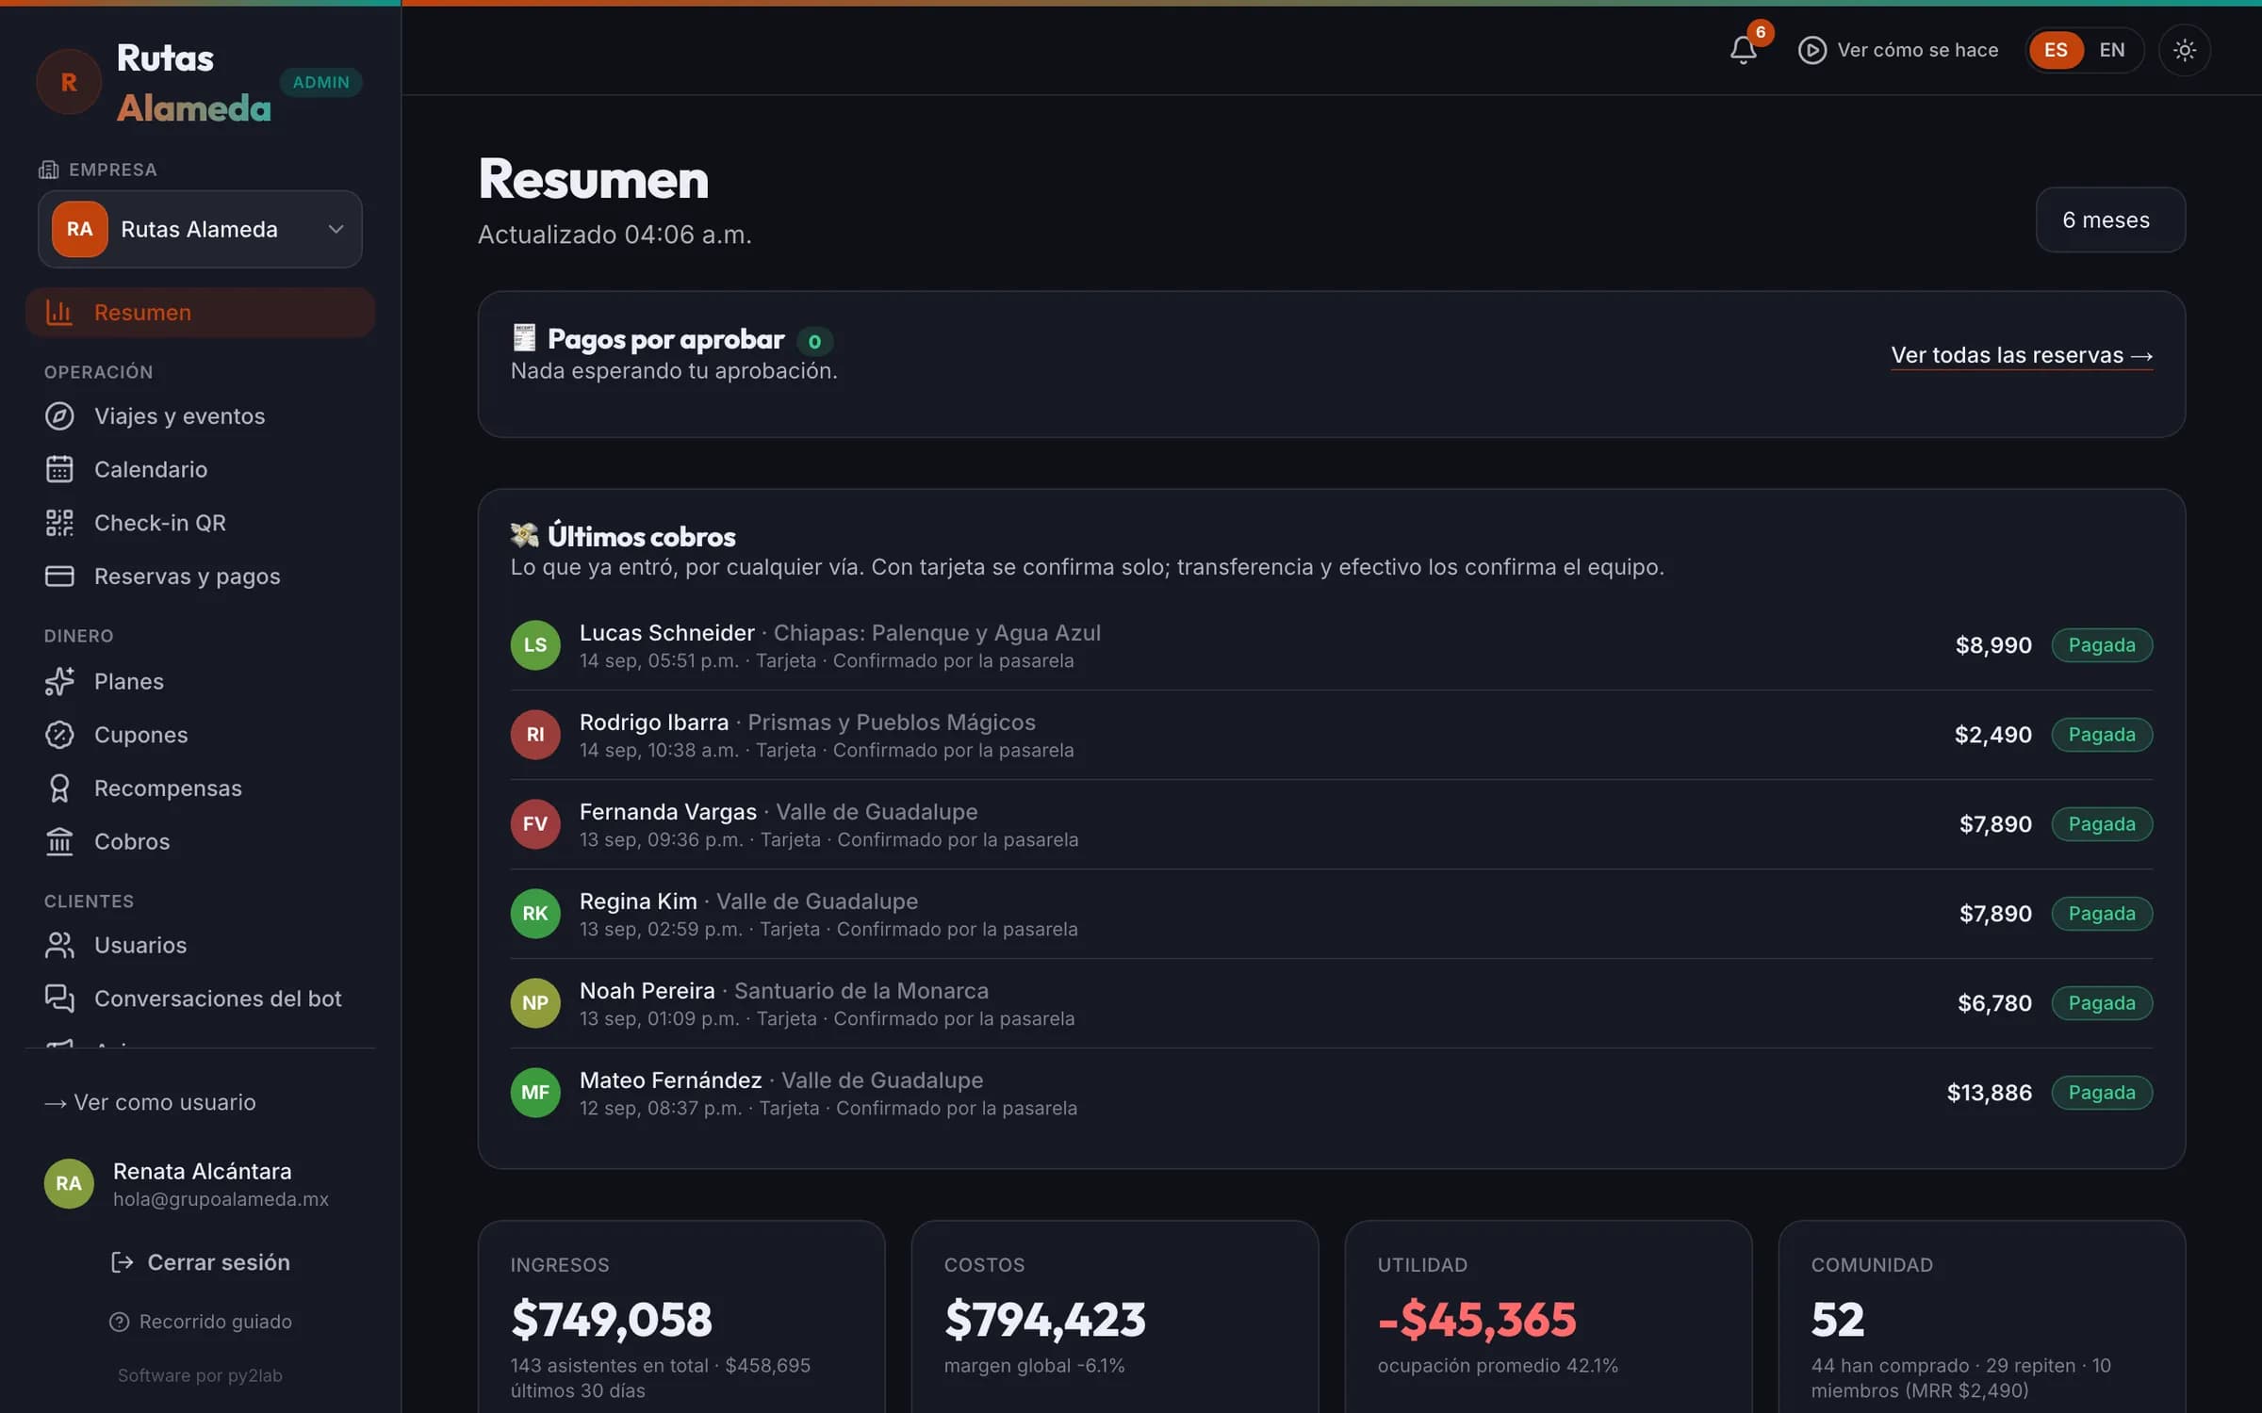The width and height of the screenshot is (2262, 1413).
Task: Open the notifications bell icon
Action: [x=1744, y=49]
